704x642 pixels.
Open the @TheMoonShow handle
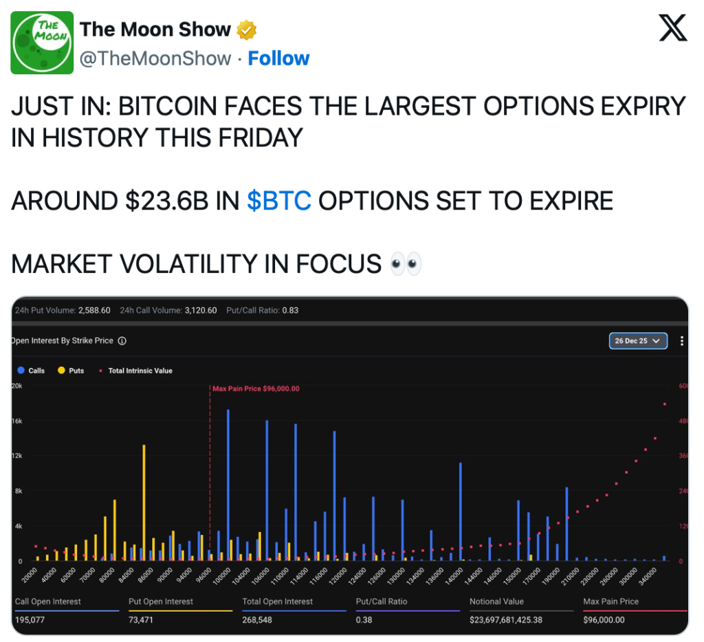click(155, 58)
